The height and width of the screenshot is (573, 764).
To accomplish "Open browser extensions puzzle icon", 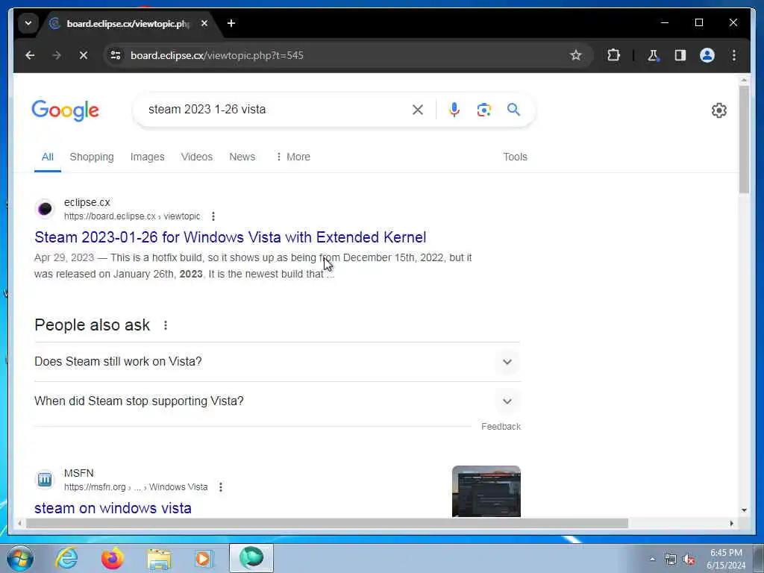I will tap(613, 55).
